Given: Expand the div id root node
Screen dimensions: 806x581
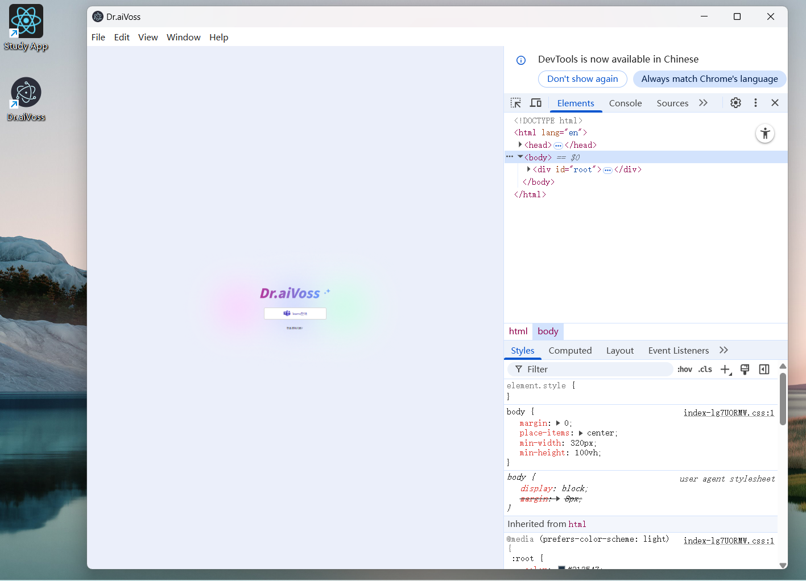Looking at the screenshot, I should 528,169.
